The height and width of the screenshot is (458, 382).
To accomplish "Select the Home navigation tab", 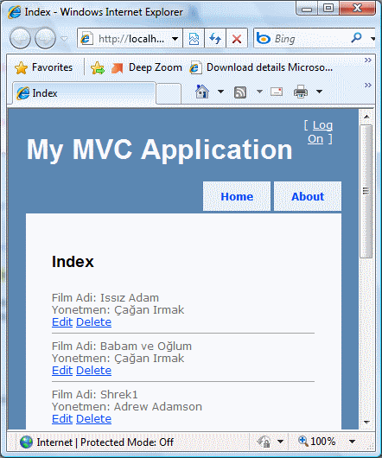I will pos(237,196).
